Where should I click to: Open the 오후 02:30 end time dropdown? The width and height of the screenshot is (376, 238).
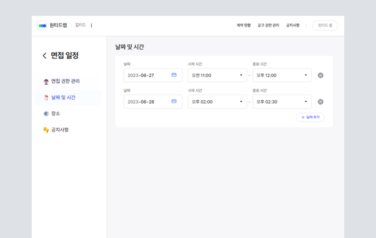282,102
